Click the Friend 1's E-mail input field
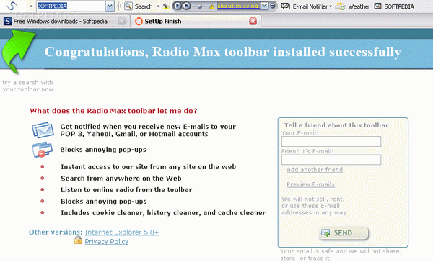The image size is (433, 262). [x=331, y=160]
